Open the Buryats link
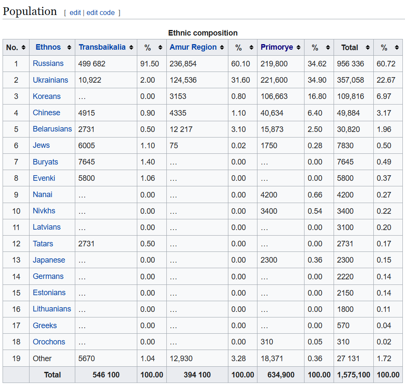This screenshot has height=386, width=405. (45, 162)
